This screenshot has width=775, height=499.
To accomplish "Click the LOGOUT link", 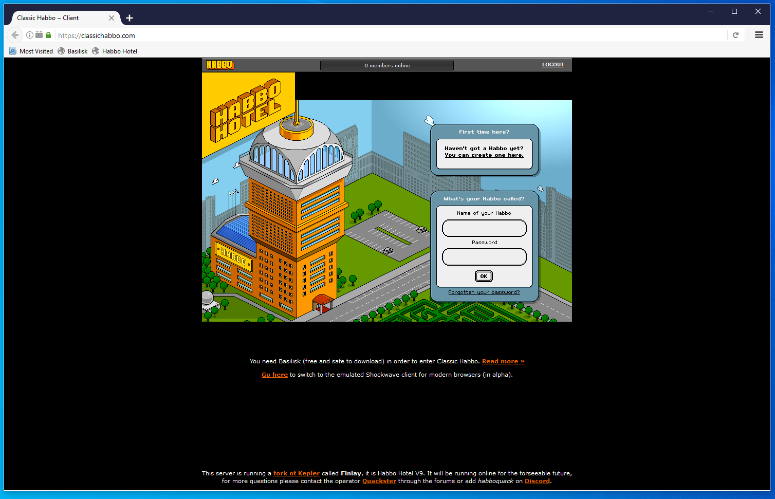I will click(x=553, y=65).
